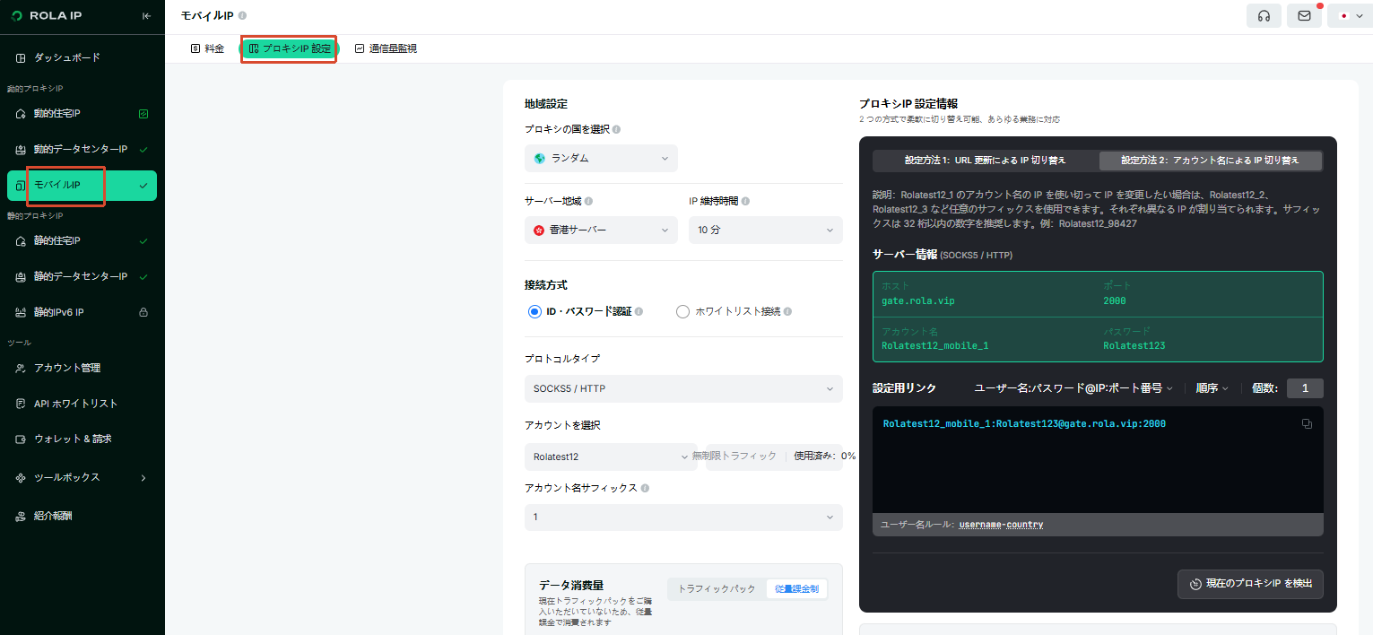Viewport: 1373px width, 635px height.
Task: Copy the generated proxy link icon
Action: [1307, 423]
